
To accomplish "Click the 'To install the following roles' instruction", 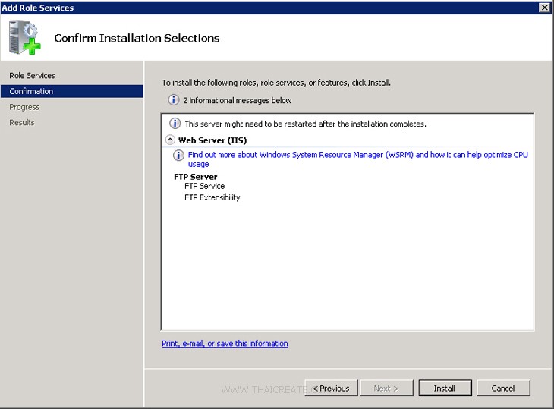I will [276, 83].
